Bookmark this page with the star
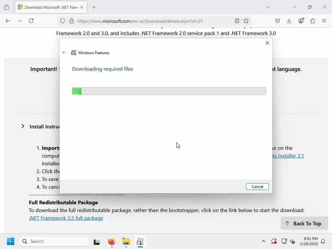Screen dimensions: 332x249 click(x=246, y=21)
